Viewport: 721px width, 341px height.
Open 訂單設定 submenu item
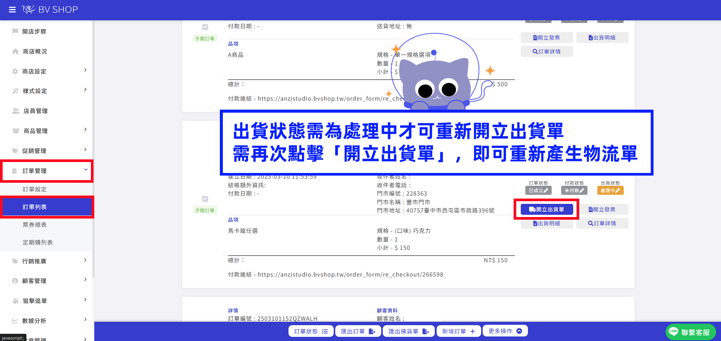click(x=35, y=189)
